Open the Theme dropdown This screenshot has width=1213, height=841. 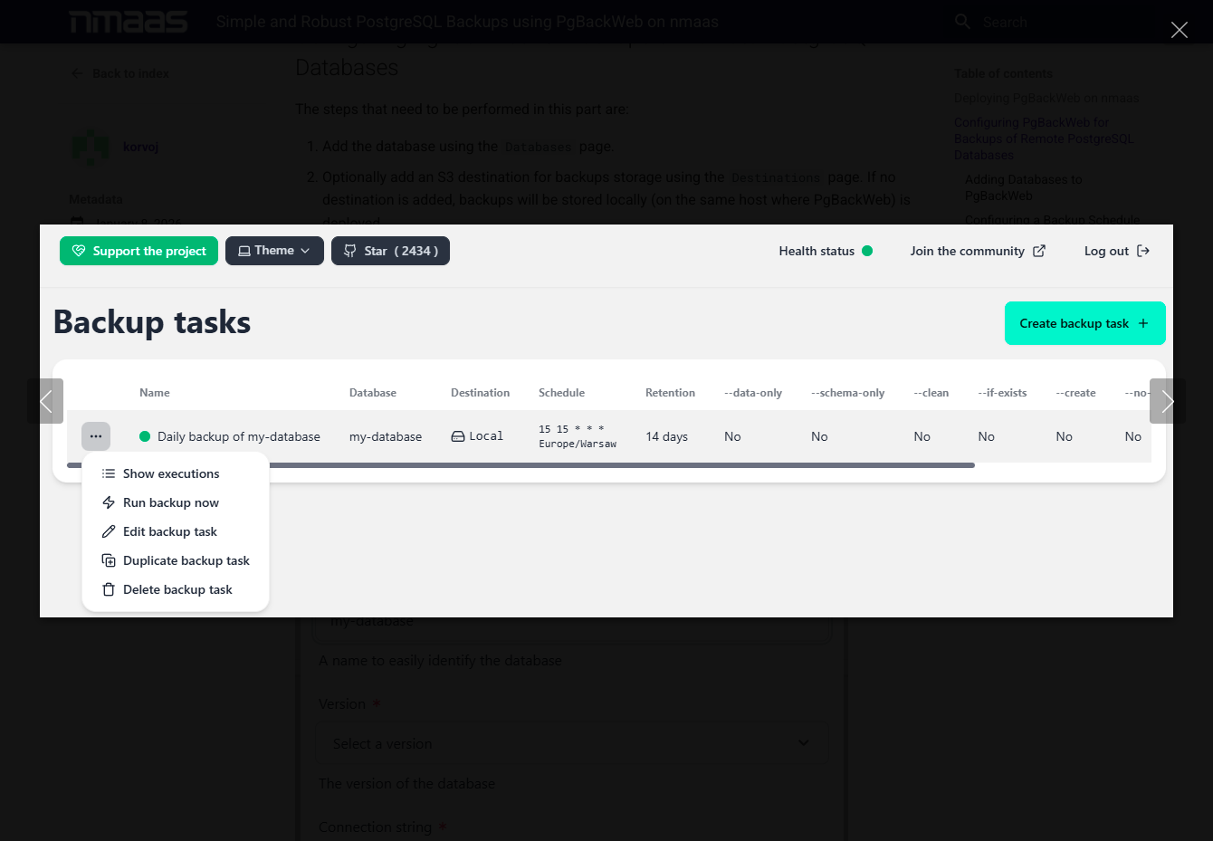coord(274,251)
